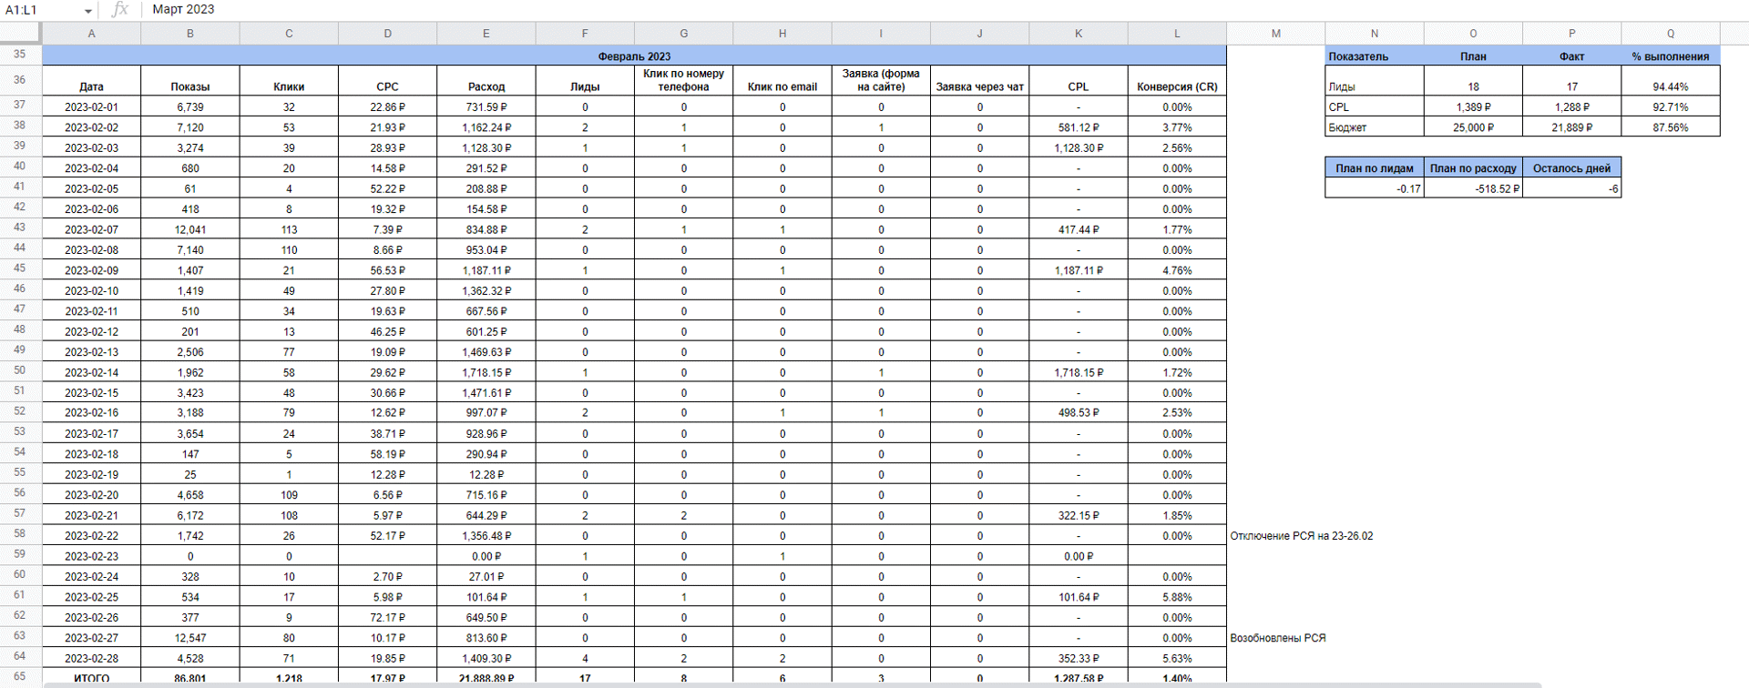Select the column A header
The image size is (1749, 688).
tap(91, 34)
